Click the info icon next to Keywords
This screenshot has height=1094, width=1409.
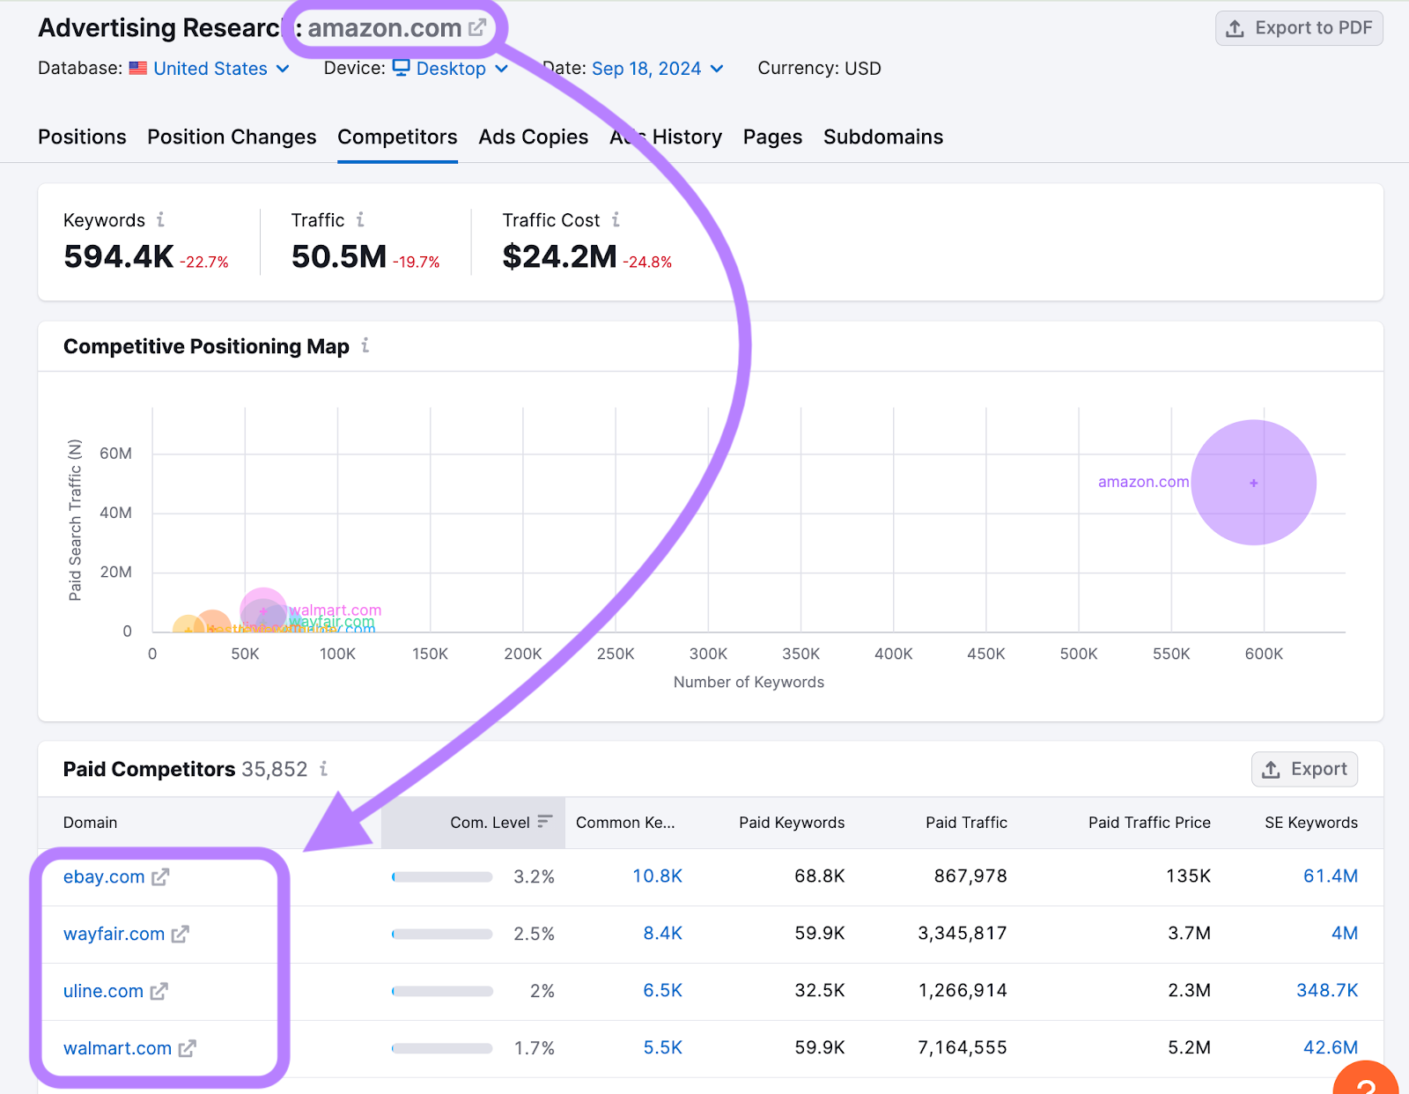click(160, 219)
